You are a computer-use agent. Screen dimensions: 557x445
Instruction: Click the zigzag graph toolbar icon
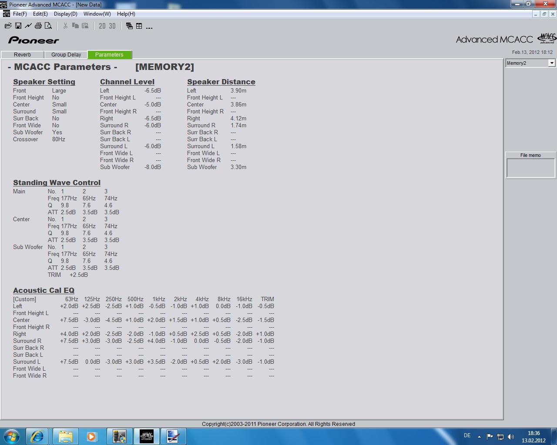(x=28, y=26)
